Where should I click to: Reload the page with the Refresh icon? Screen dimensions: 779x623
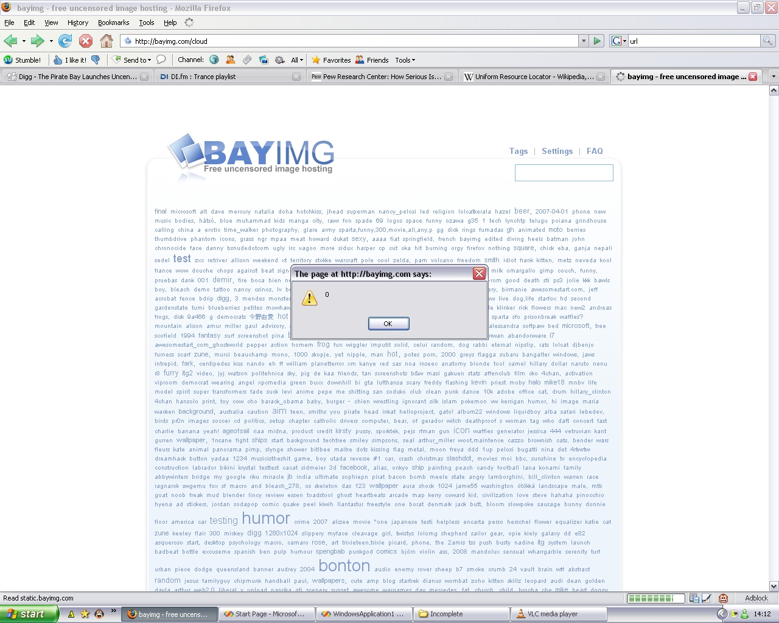(65, 41)
